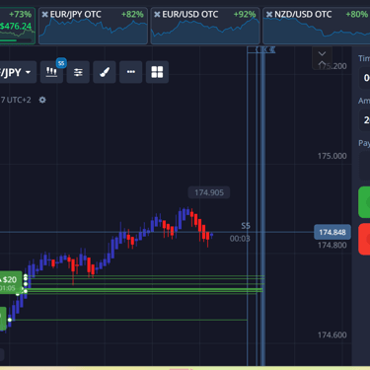The height and width of the screenshot is (370, 370).
Task: Close the EUR/JPY OTC tab
Action: coord(45,15)
